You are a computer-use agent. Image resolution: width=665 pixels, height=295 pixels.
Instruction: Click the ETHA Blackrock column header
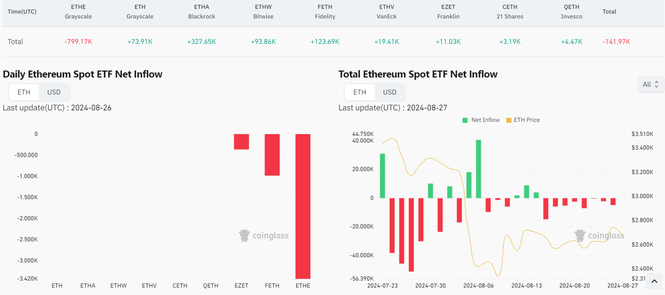(202, 12)
